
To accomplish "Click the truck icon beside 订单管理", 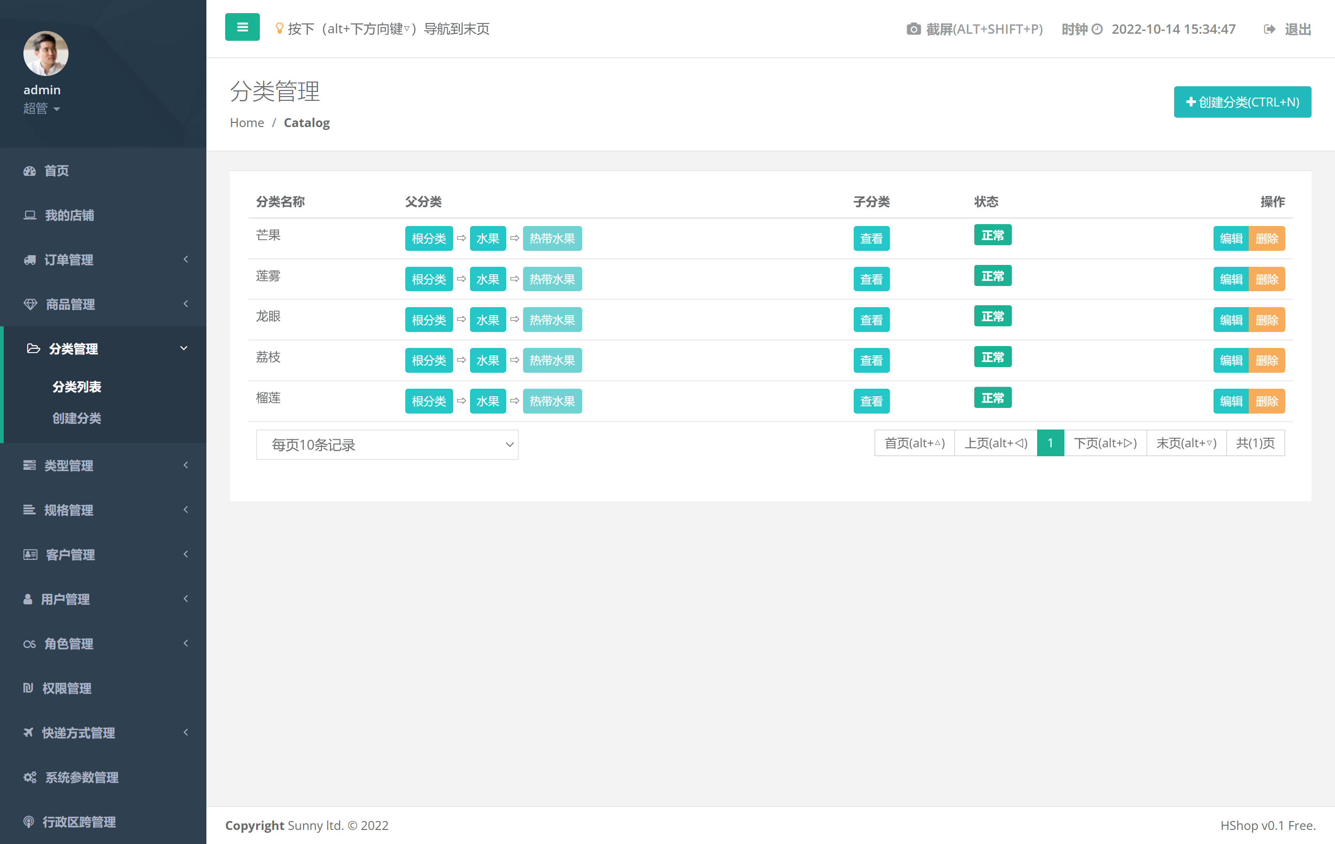I will point(30,259).
